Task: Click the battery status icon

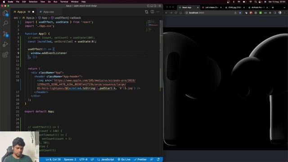Action: pyautogui.click(x=244, y=2)
